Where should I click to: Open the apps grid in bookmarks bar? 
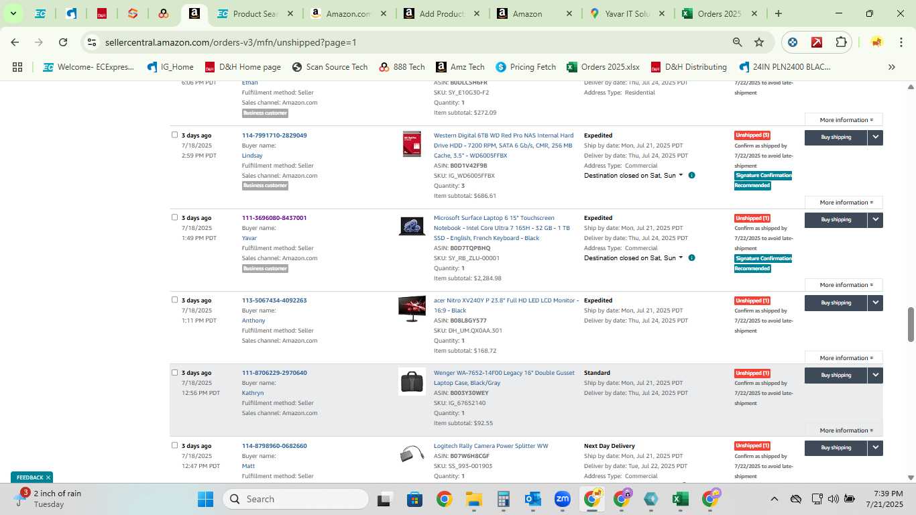17,67
